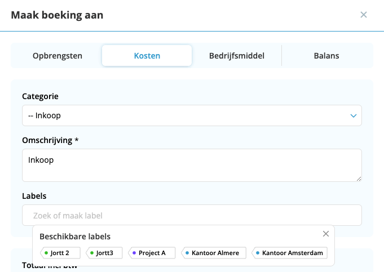Click into the Omschrijving text area

pyautogui.click(x=192, y=165)
